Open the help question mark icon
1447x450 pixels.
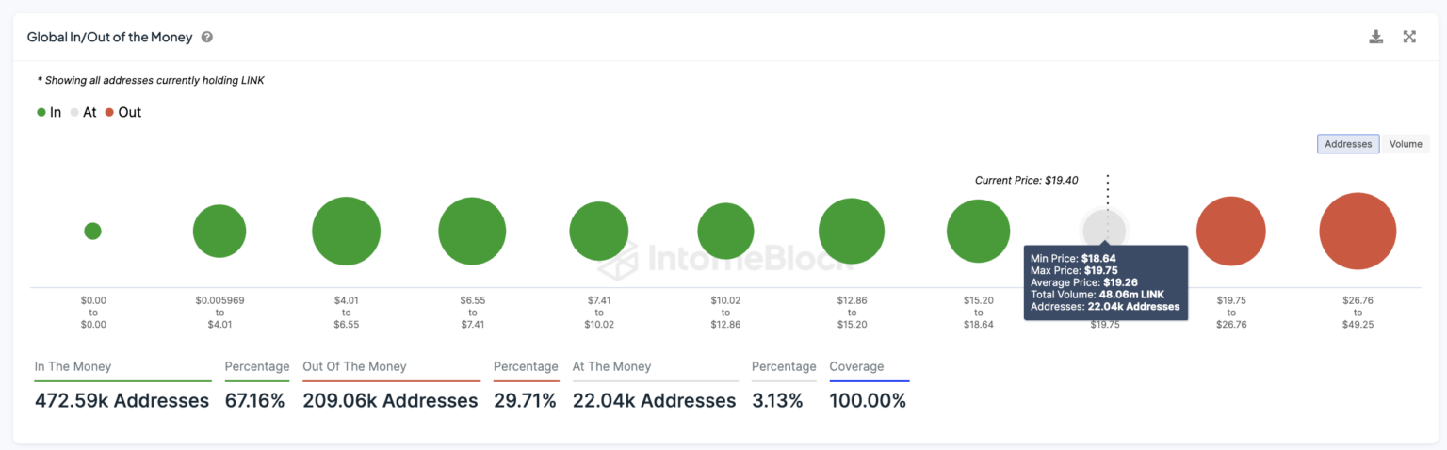click(207, 38)
